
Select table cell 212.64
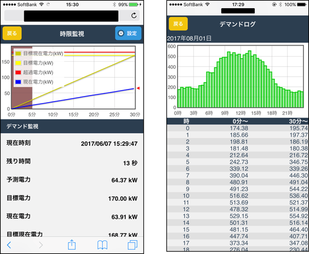click(x=239, y=155)
